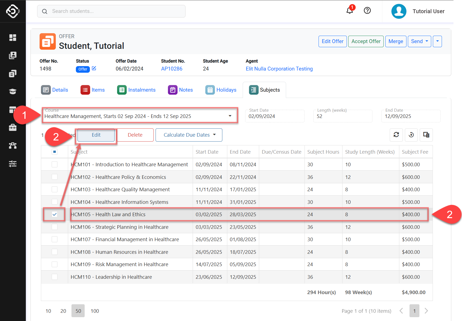Click the app logo in sidebar
Viewport: 462px width, 321px height.
tap(13, 11)
